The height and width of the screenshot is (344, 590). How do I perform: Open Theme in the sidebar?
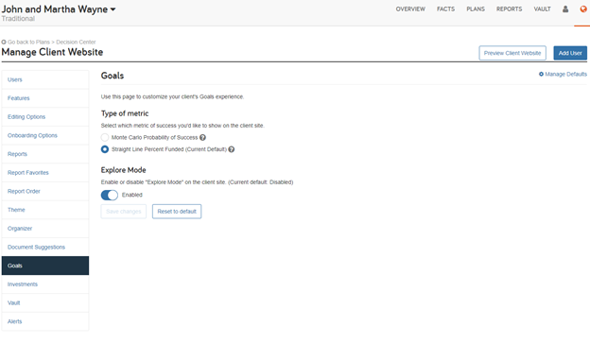point(45,210)
